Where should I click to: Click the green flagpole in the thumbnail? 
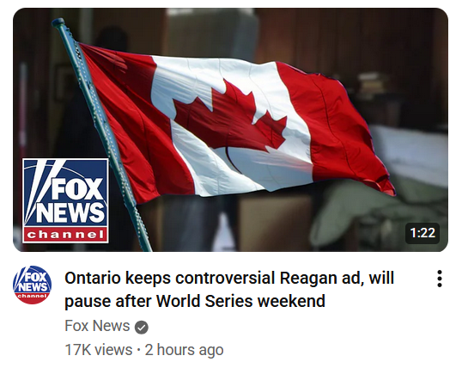(102, 134)
